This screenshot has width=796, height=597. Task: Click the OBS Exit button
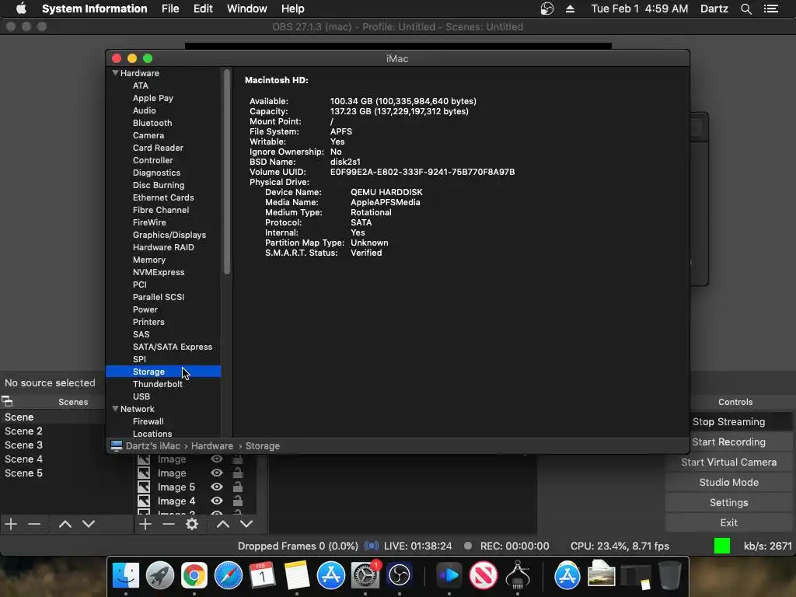(728, 523)
